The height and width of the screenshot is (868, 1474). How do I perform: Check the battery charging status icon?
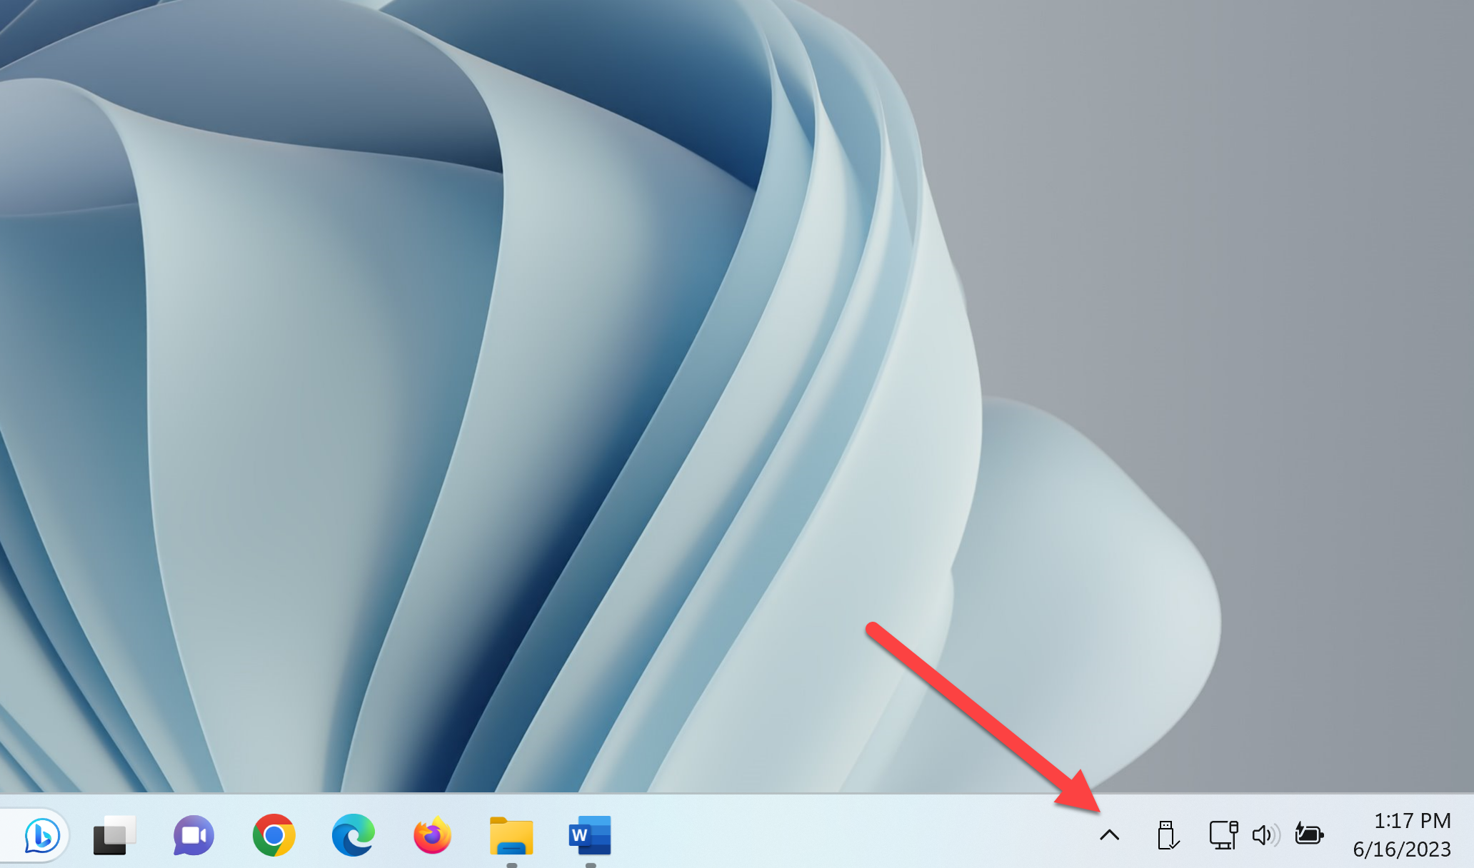click(1309, 834)
